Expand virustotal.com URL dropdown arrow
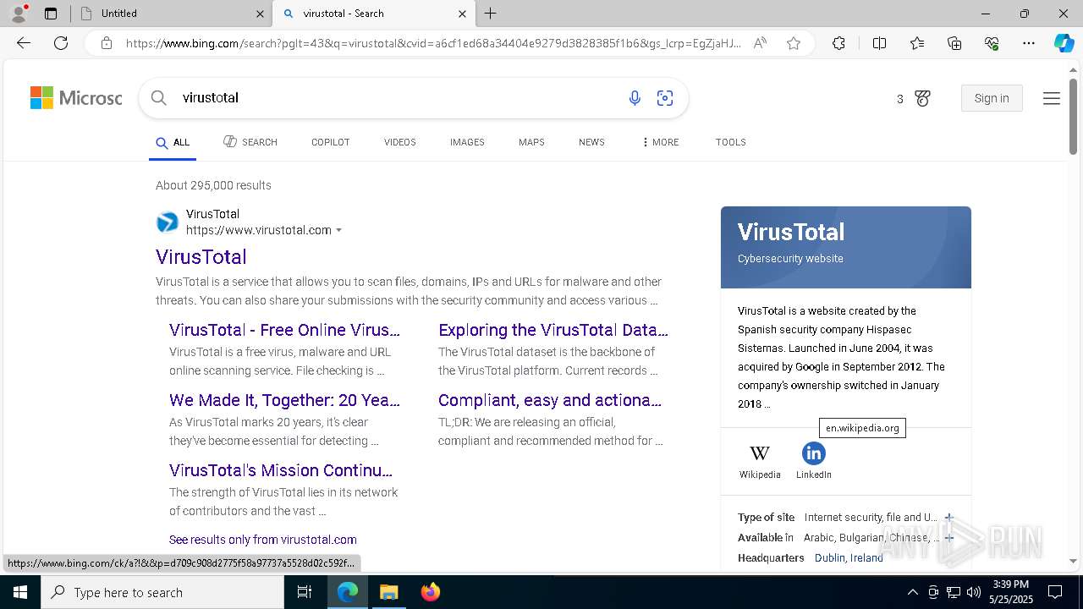 pos(339,230)
